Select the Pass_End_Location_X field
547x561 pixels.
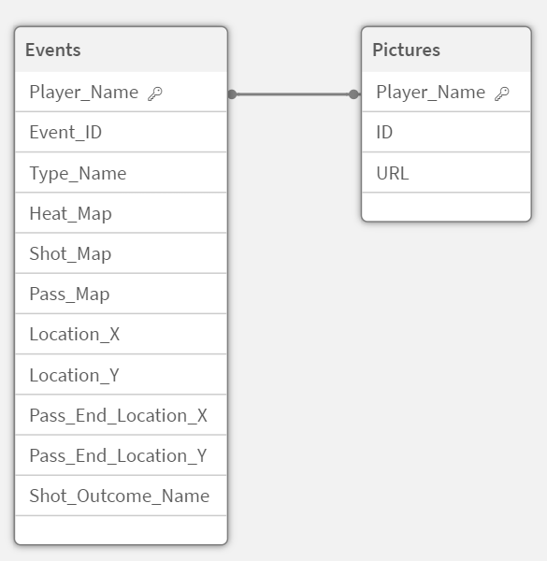pos(121,415)
